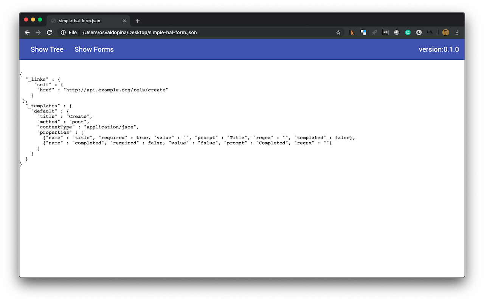This screenshot has width=484, height=302.
Task: Go back to the previous page
Action: point(27,32)
